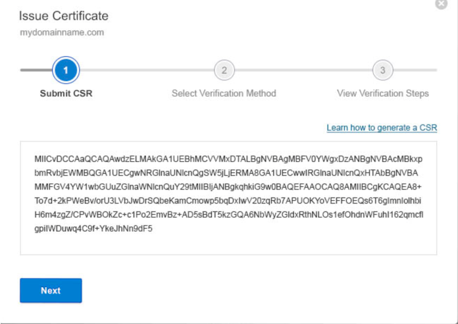This screenshot has height=324, width=458.
Task: Place cursor in CSR line starting bmRvbjEWMBQ
Action: (x=226, y=173)
